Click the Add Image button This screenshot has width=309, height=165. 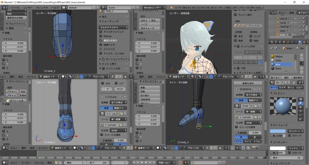click(x=248, y=83)
